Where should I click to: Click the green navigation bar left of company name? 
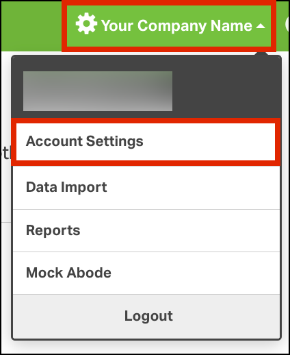coord(32,25)
